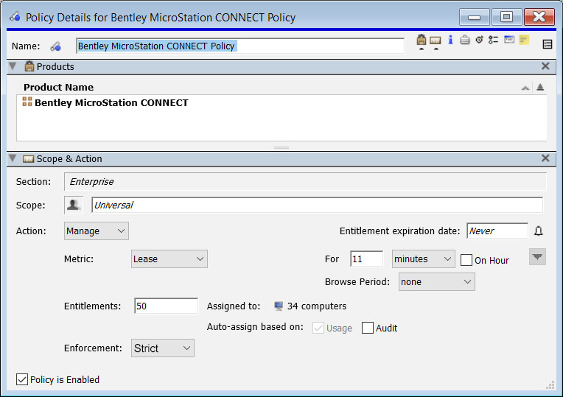Toggle the On Hour checkbox

click(466, 260)
